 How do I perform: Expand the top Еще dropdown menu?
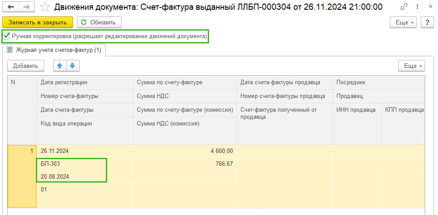click(403, 22)
